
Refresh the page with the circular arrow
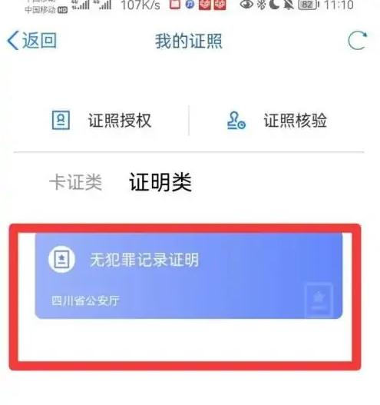pos(357,41)
